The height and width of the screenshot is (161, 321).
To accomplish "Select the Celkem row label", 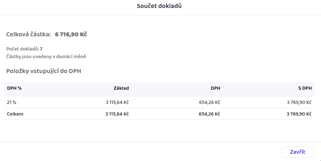I will 15,114.
